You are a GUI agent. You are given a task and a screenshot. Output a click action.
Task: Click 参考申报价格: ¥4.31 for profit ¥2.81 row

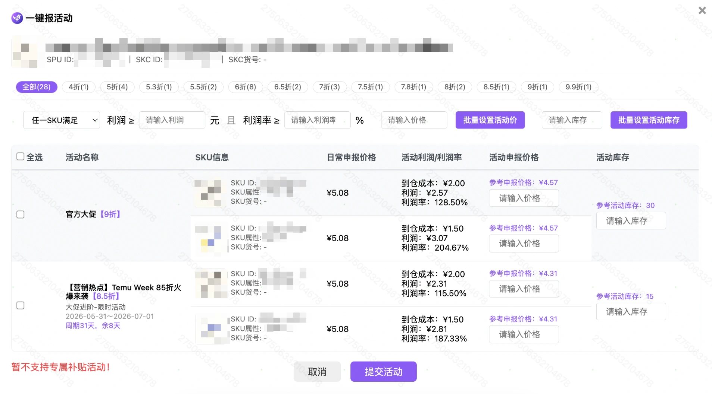(523, 319)
